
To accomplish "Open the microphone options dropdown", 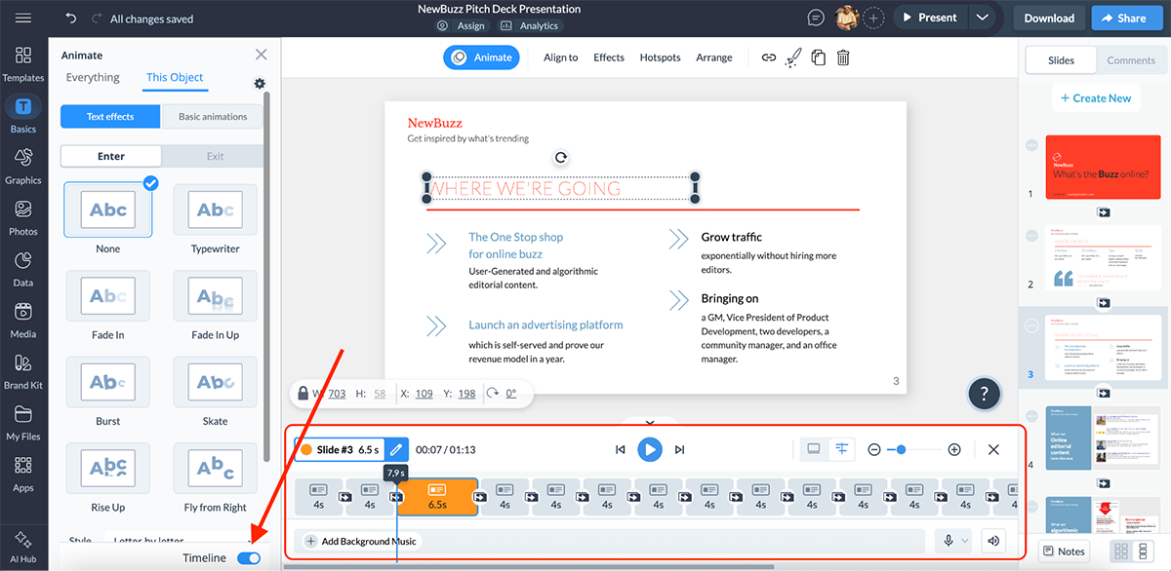I will [963, 539].
